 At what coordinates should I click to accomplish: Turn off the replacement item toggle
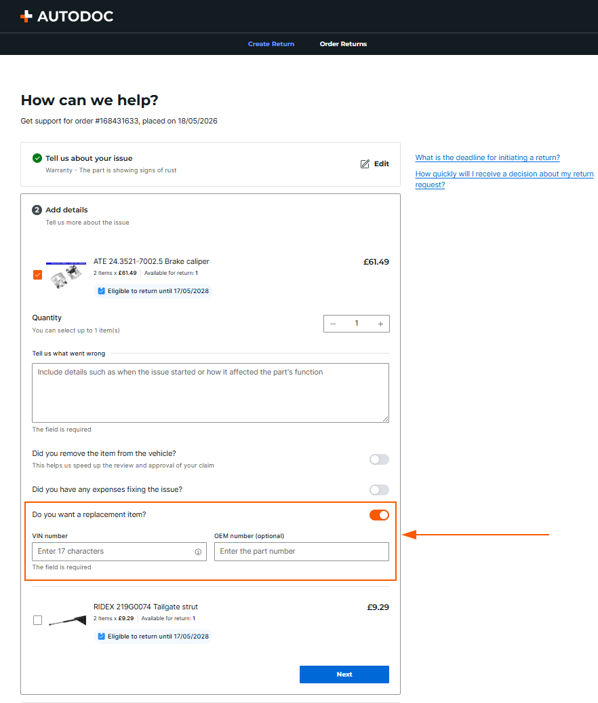point(379,515)
